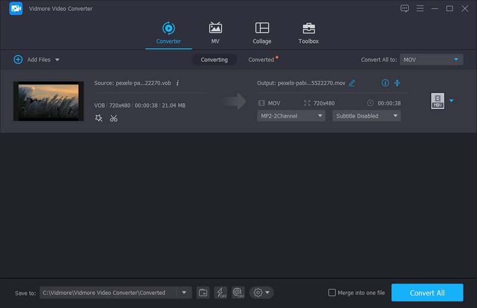This screenshot has height=308, width=477.
Task: Open the Subtitle Disabled dropdown
Action: pyautogui.click(x=366, y=116)
